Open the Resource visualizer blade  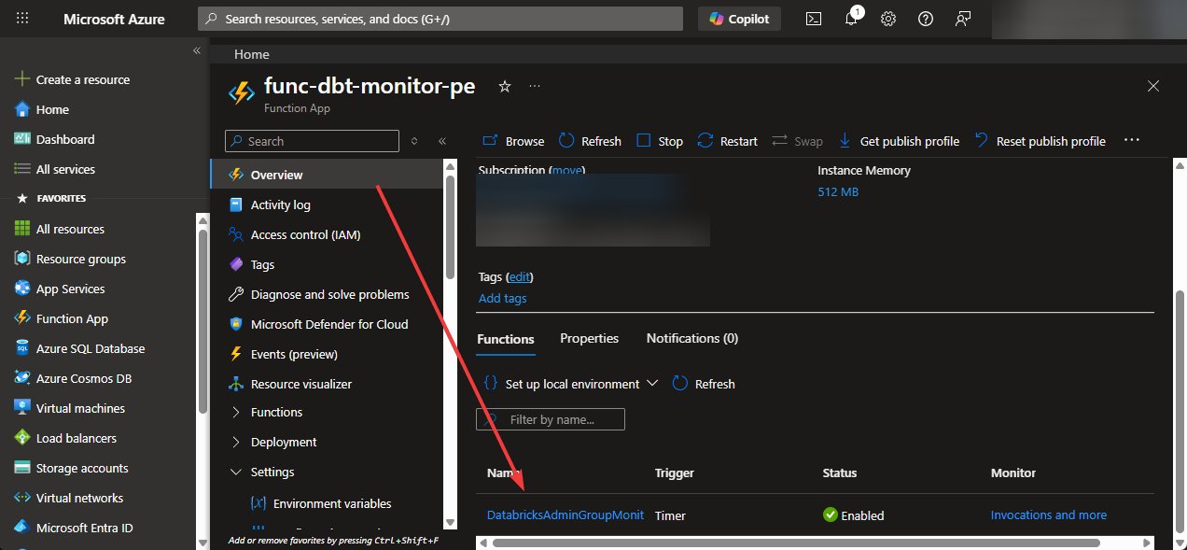pyautogui.click(x=301, y=384)
